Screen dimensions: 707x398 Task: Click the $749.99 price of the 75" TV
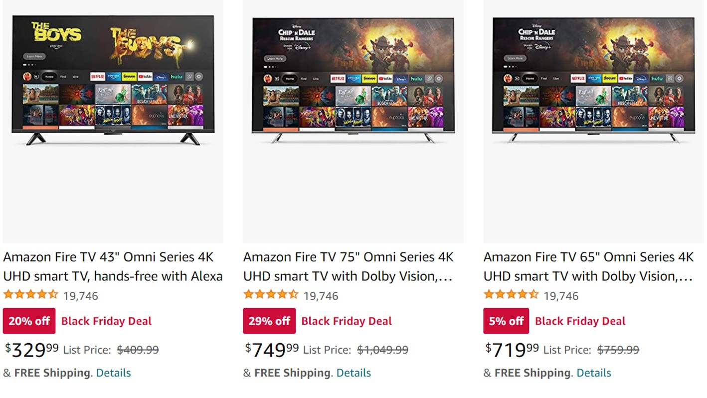click(x=272, y=350)
